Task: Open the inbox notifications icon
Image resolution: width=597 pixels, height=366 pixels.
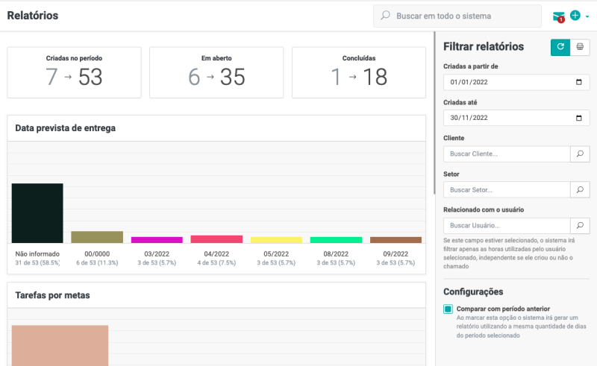Action: 558,16
